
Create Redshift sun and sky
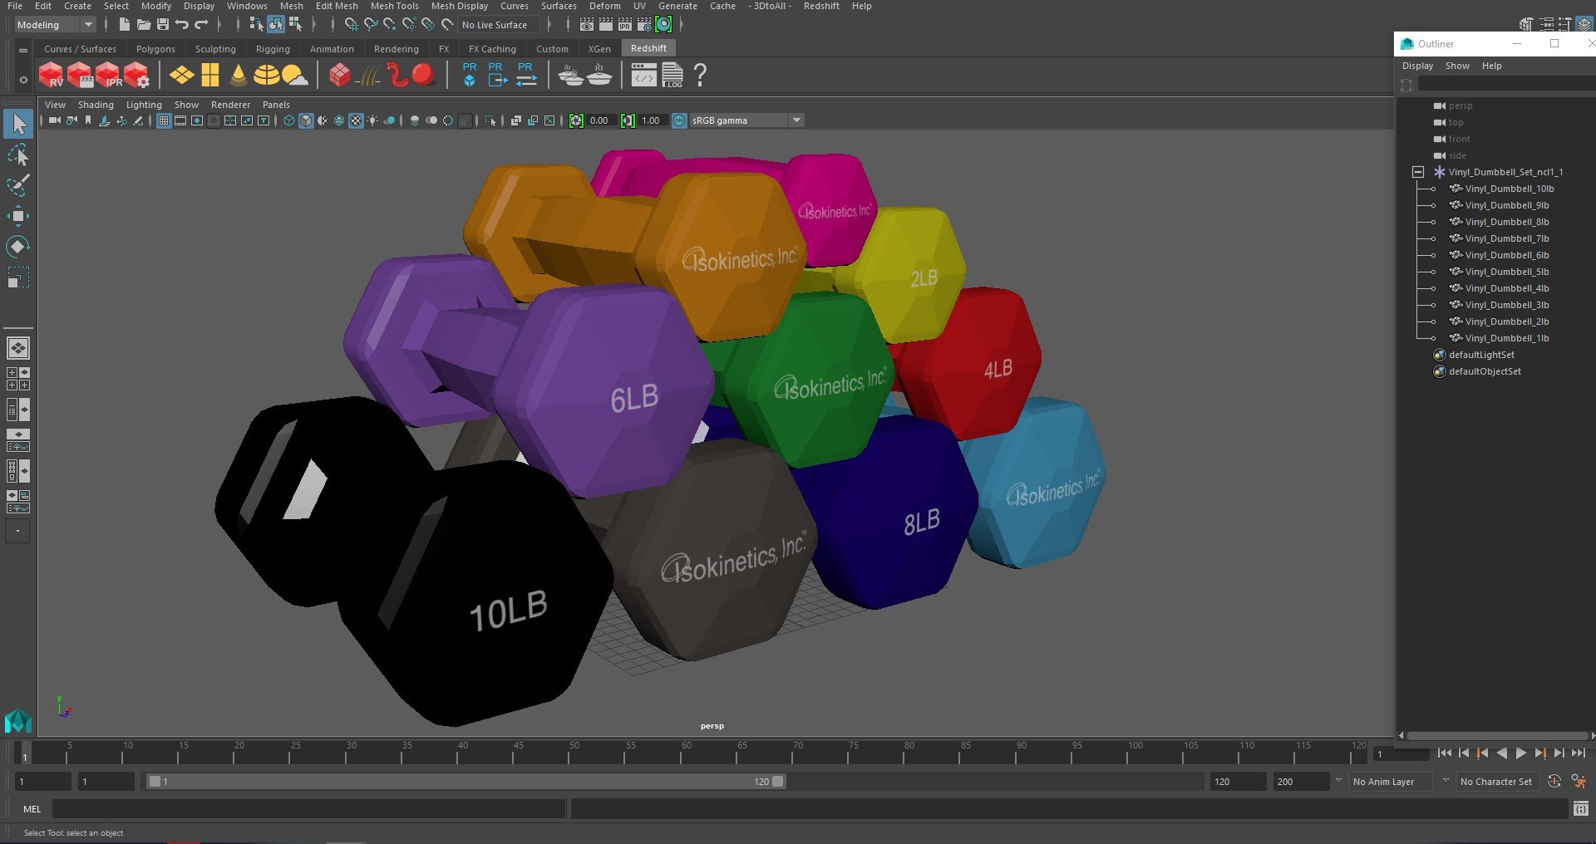pos(294,76)
